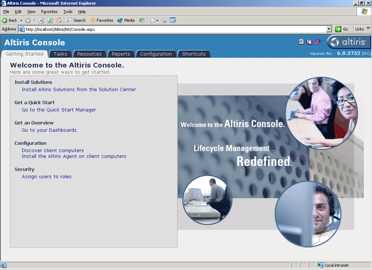Click the Edit page toolbar icon
372x270 pixels.
173,20
